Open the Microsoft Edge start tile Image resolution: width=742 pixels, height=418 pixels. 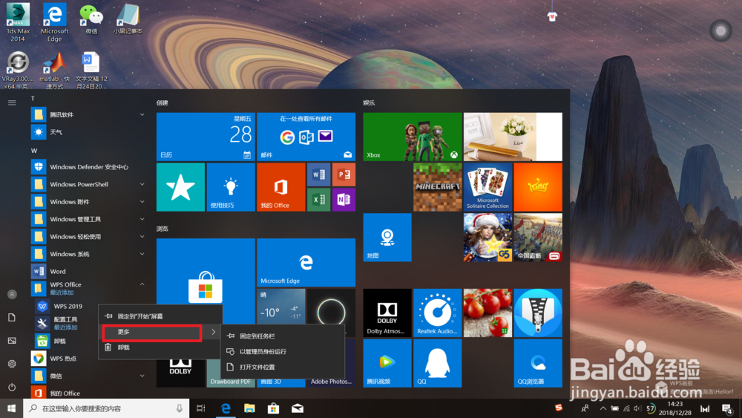click(x=306, y=263)
